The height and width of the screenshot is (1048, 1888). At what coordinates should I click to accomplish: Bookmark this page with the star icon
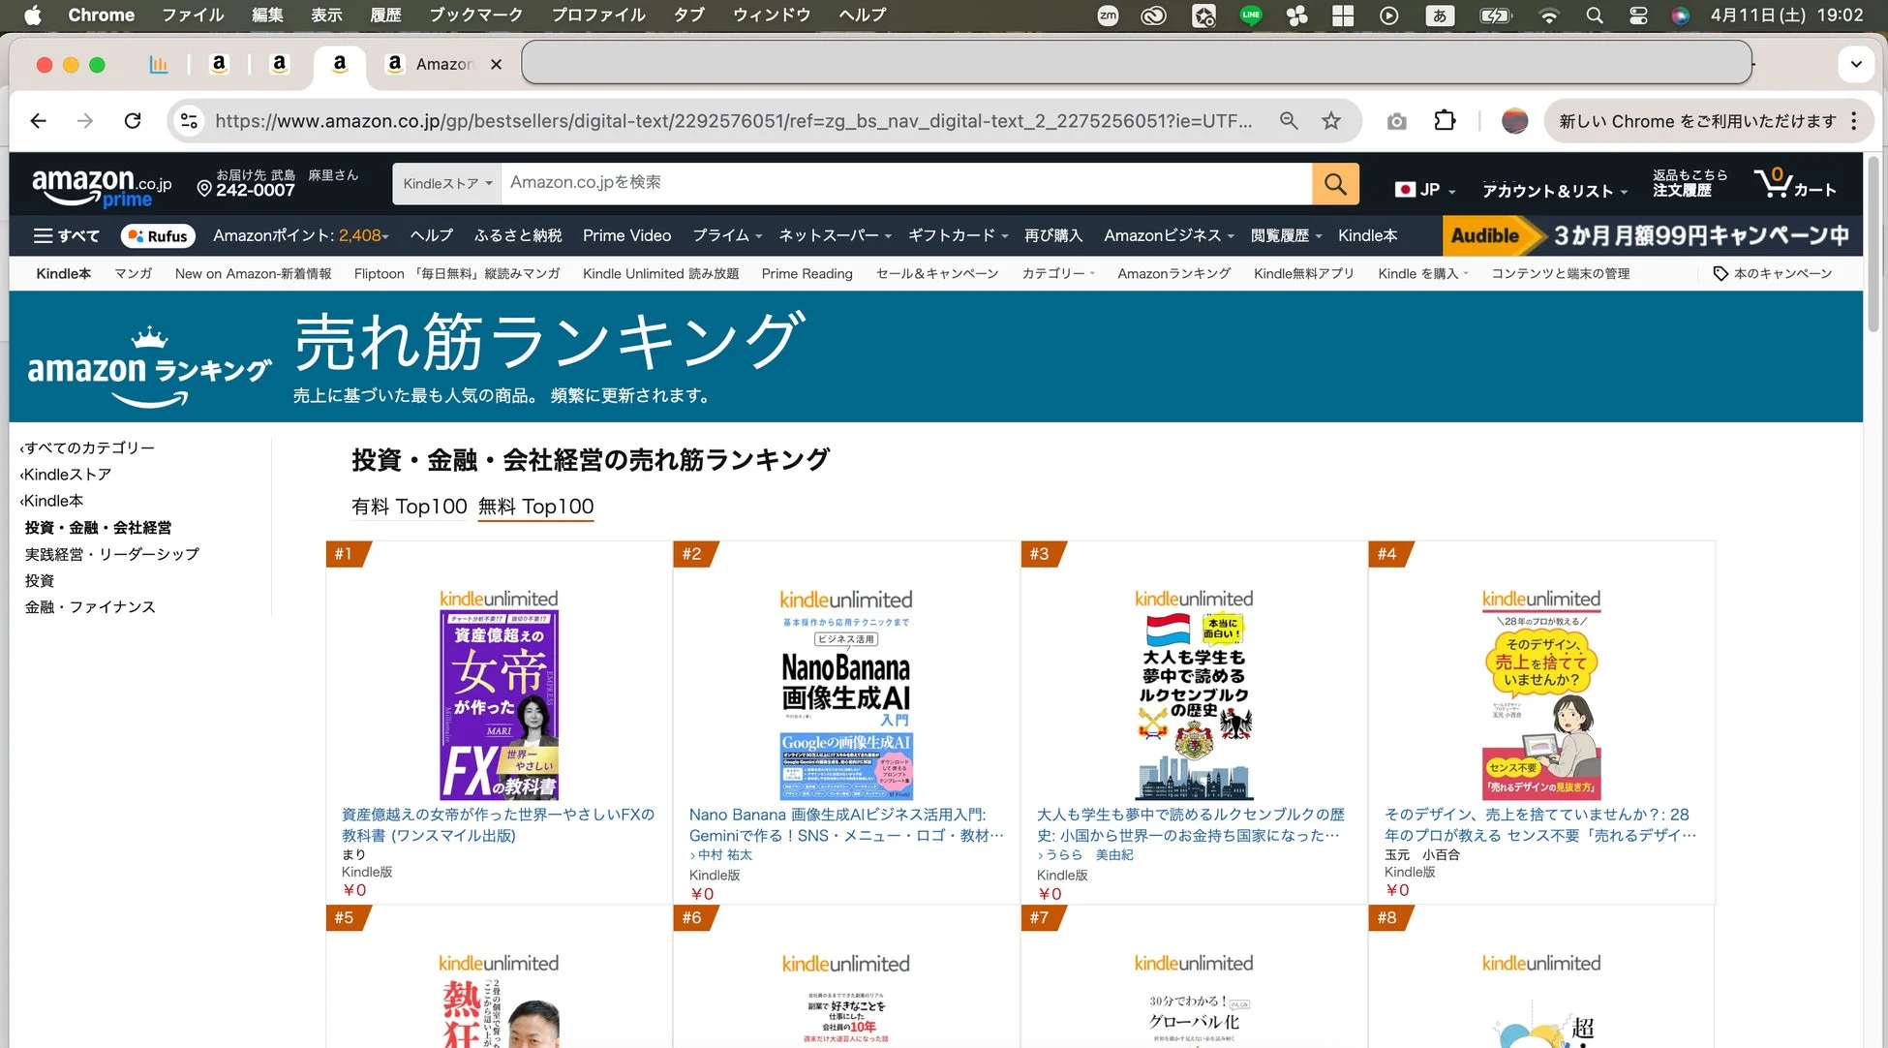coord(1331,120)
